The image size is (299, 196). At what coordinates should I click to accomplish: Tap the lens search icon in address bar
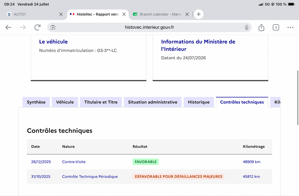point(53,27)
